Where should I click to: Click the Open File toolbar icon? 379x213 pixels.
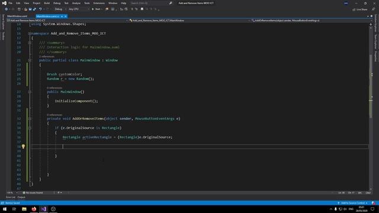tap(25, 9)
